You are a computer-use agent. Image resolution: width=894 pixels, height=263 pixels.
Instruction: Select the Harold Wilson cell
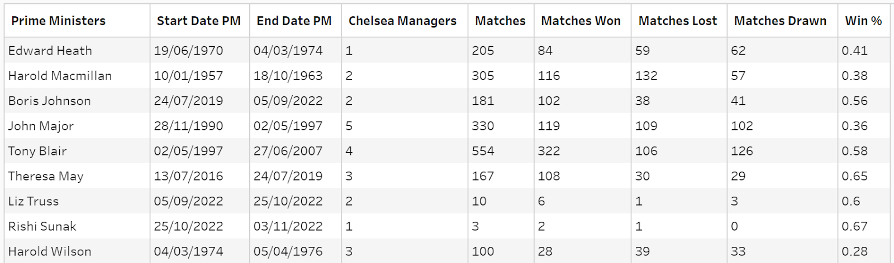pos(50,251)
